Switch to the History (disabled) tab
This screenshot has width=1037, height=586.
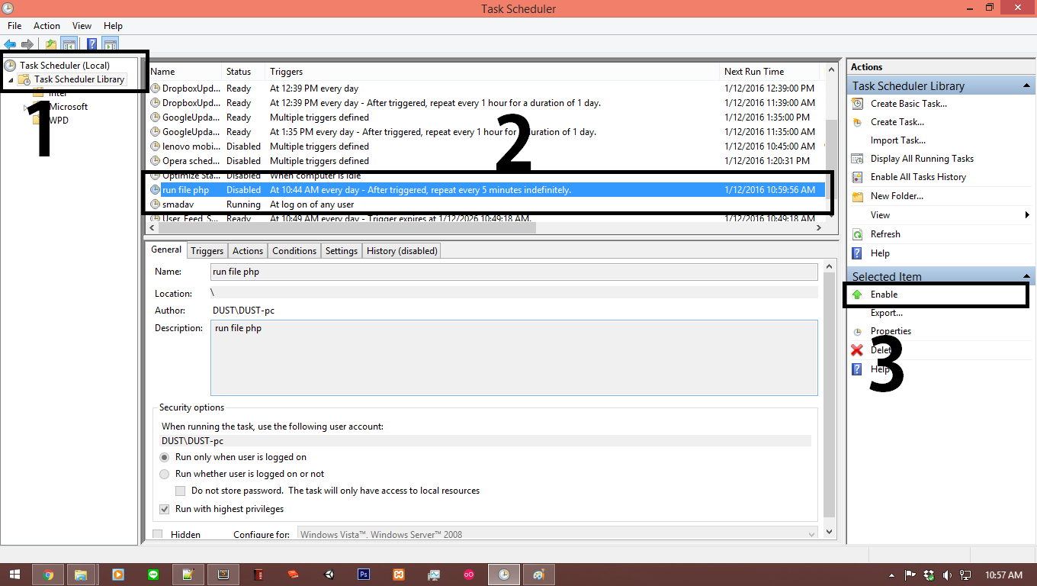tap(402, 251)
